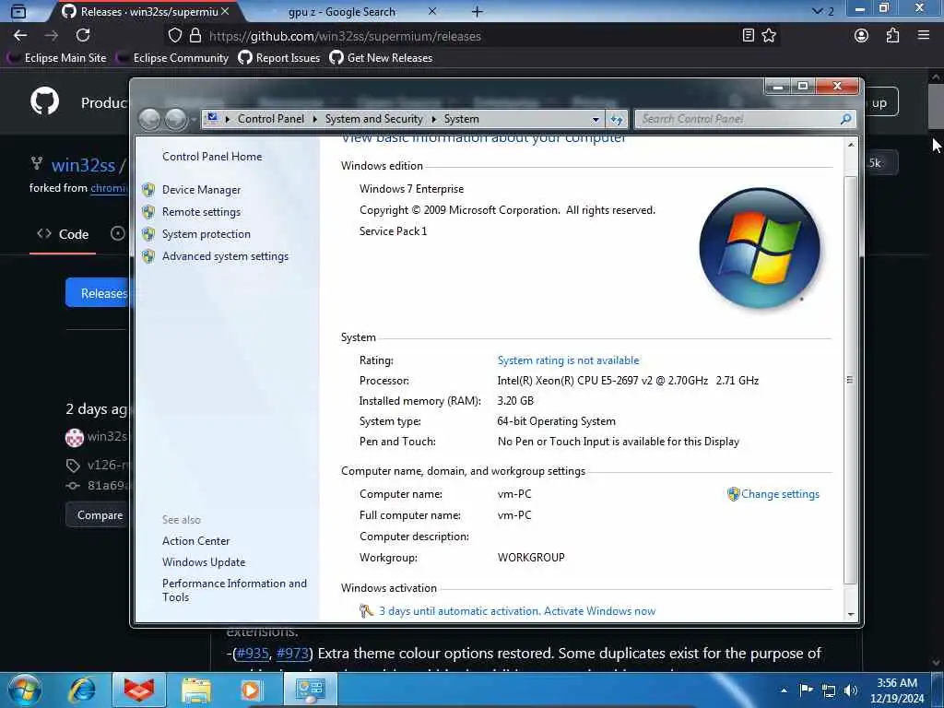Open System protection link
The width and height of the screenshot is (944, 708).
(x=206, y=234)
